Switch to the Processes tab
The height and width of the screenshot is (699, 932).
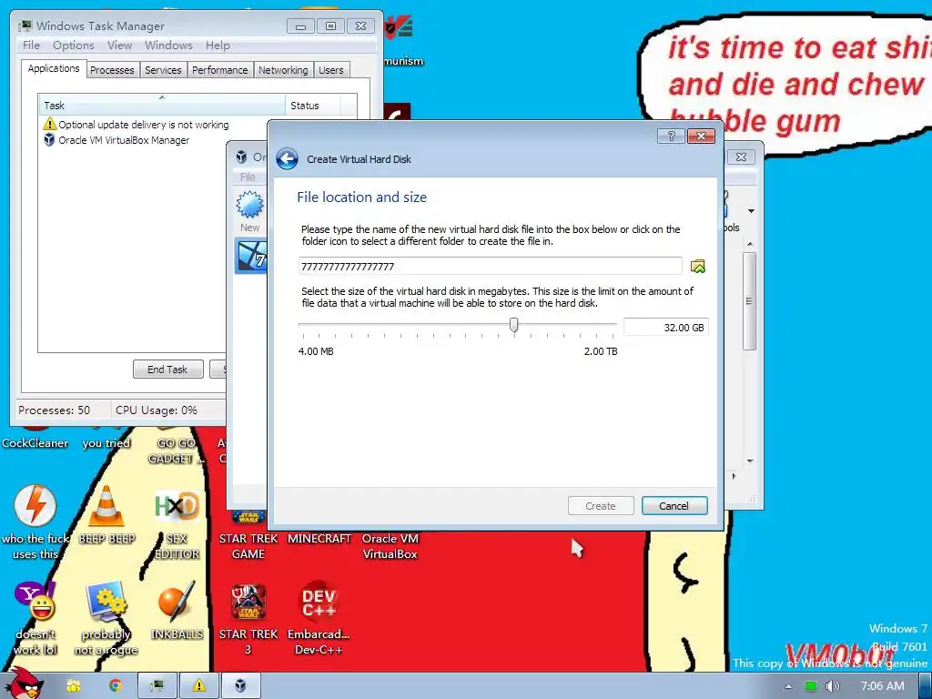[112, 70]
